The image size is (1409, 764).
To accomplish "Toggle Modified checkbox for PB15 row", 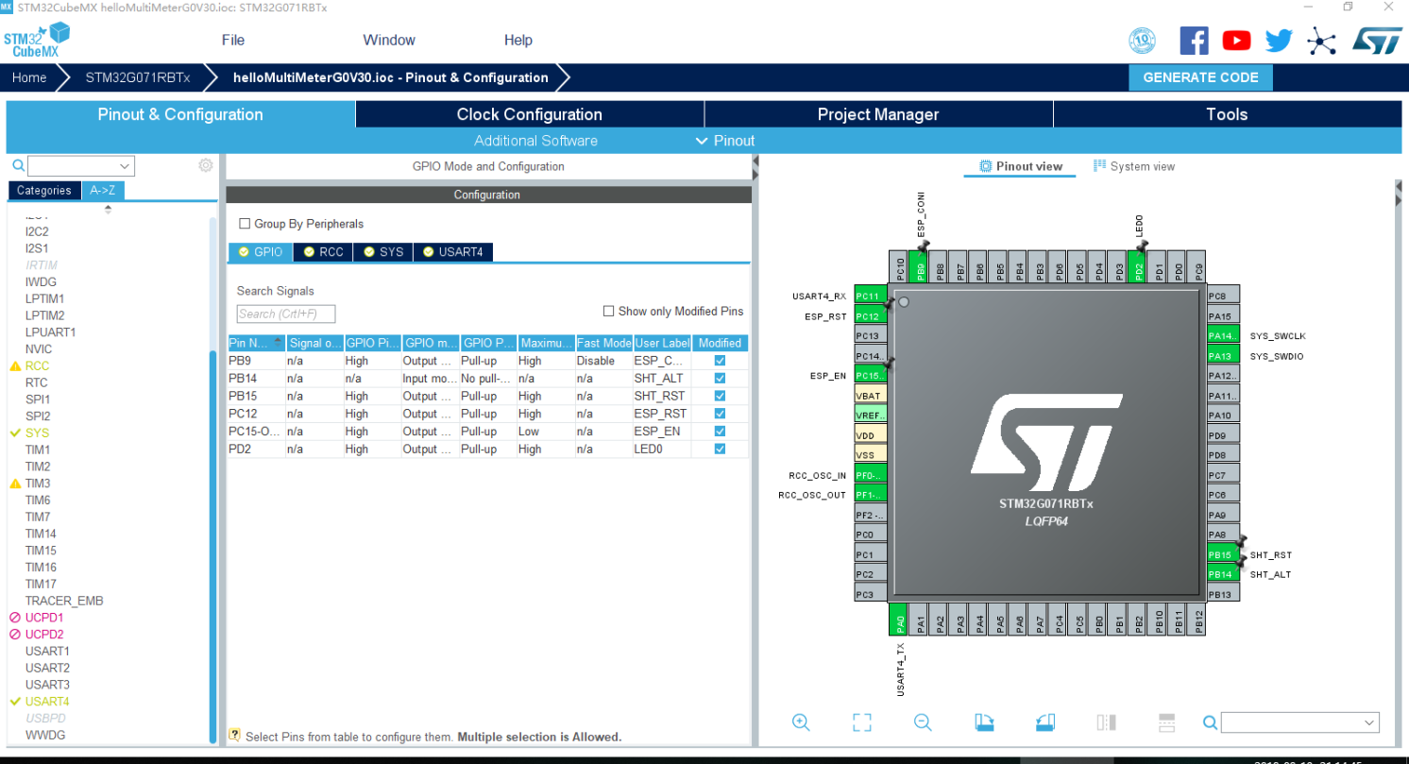I will [x=720, y=396].
